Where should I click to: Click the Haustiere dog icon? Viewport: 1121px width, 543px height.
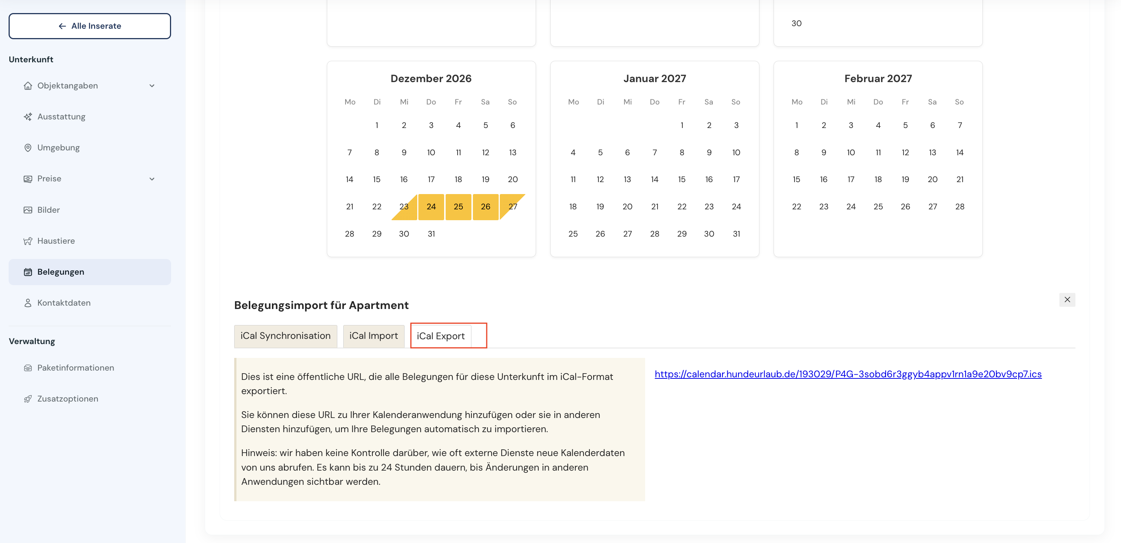28,241
